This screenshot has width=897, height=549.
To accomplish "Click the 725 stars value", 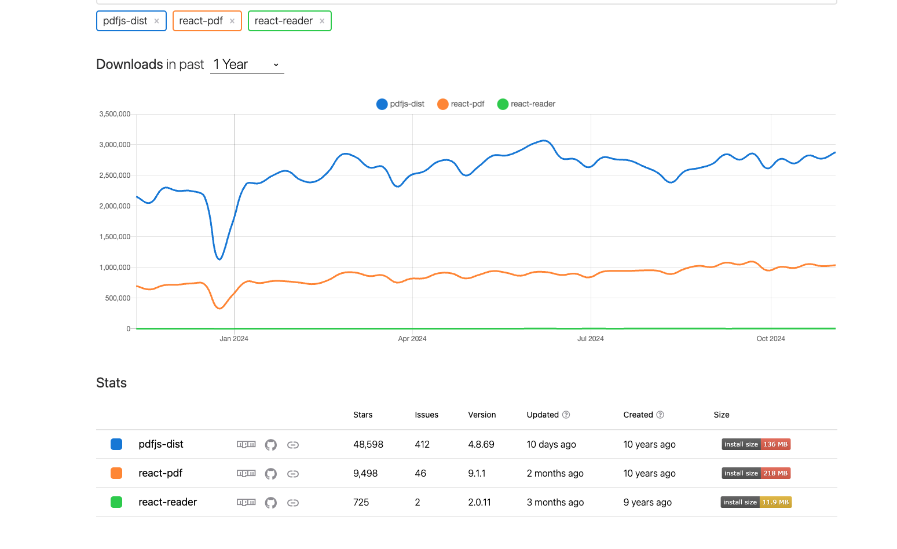I will coord(361,502).
